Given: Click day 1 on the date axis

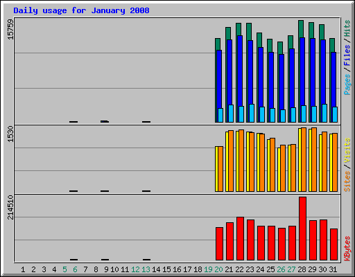Looking at the screenshot, I should tap(23, 269).
